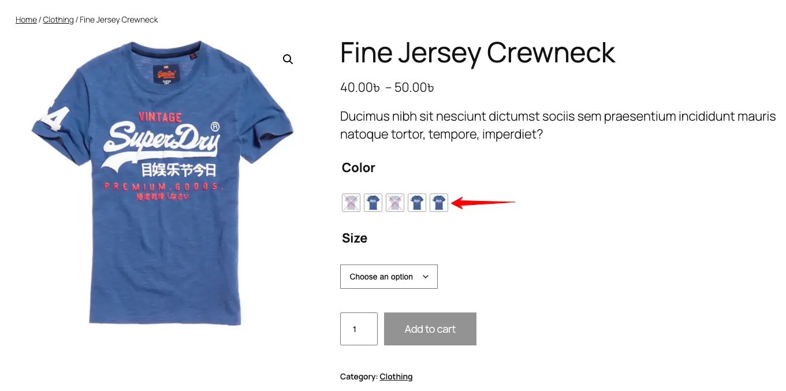Click the Color attribute label
786x391 pixels.
coord(359,167)
